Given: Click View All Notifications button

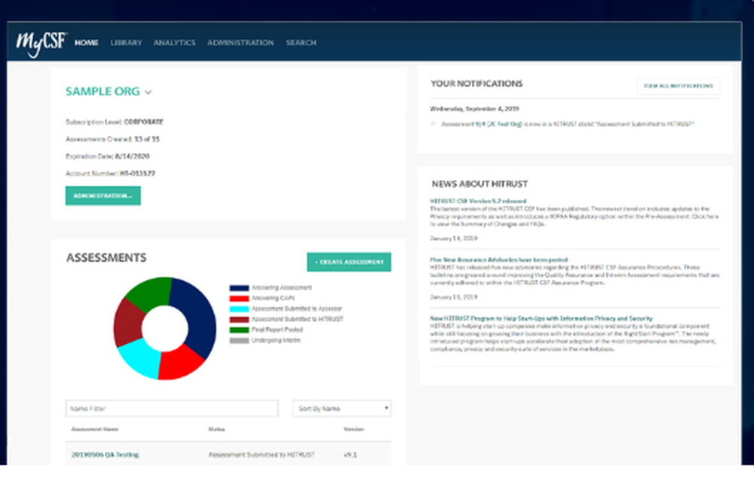Looking at the screenshot, I should tap(678, 86).
